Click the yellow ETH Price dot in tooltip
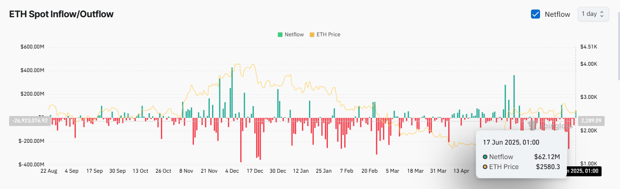Image resolution: width=620 pixels, height=189 pixels. 485,167
